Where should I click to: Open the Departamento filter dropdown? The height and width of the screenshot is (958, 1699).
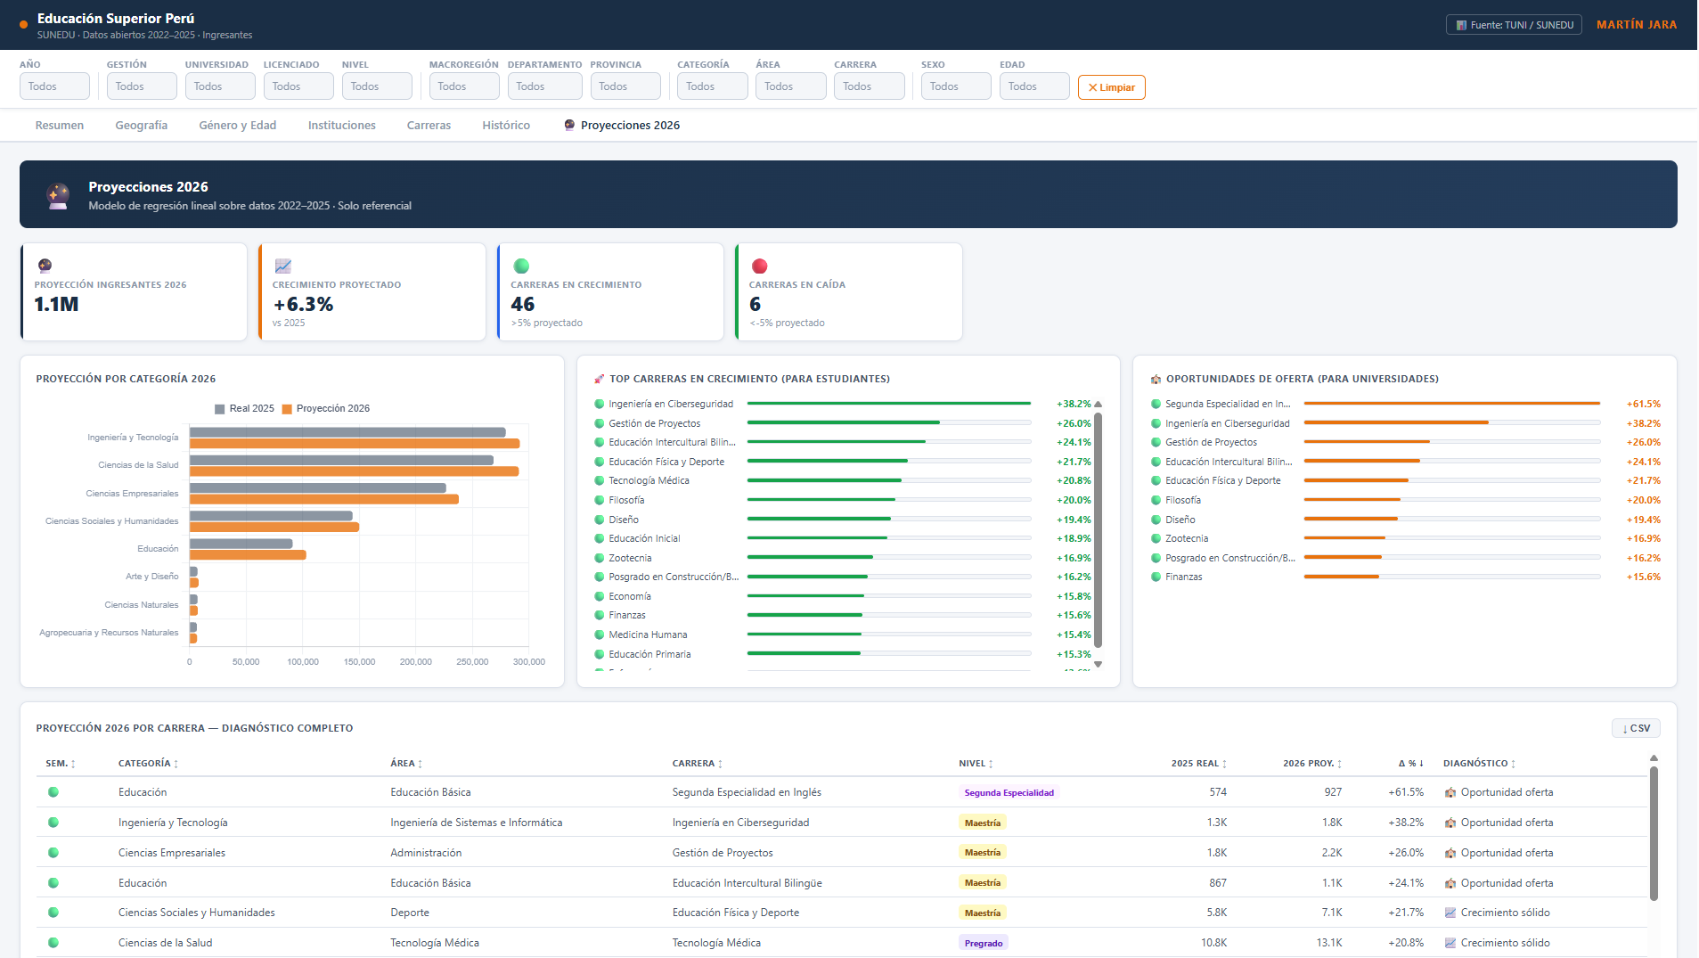(x=544, y=86)
